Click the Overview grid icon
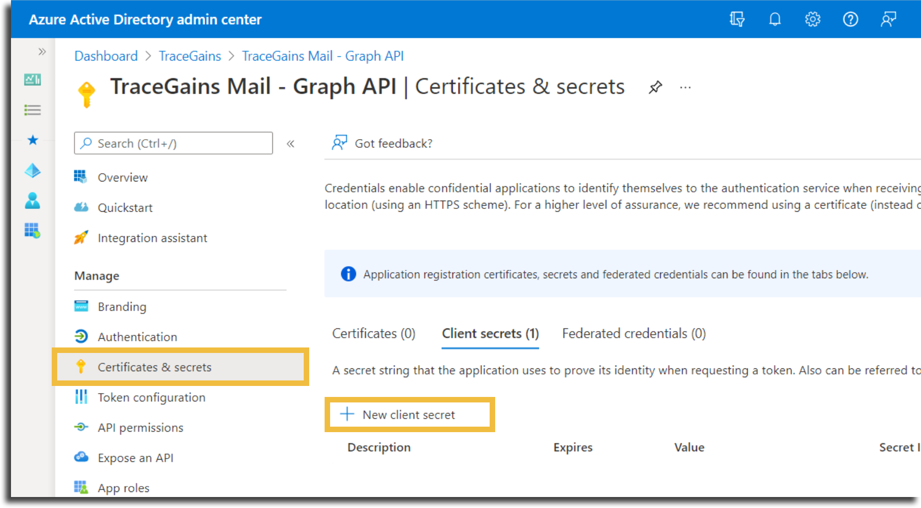921x508 pixels. tap(81, 176)
